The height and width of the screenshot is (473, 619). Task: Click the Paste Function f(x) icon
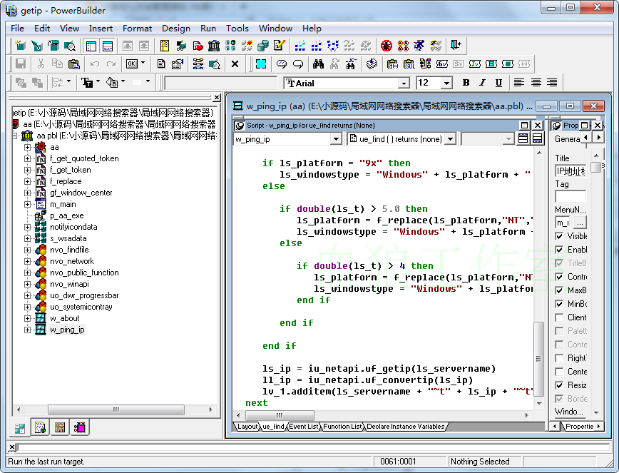[x=392, y=64]
